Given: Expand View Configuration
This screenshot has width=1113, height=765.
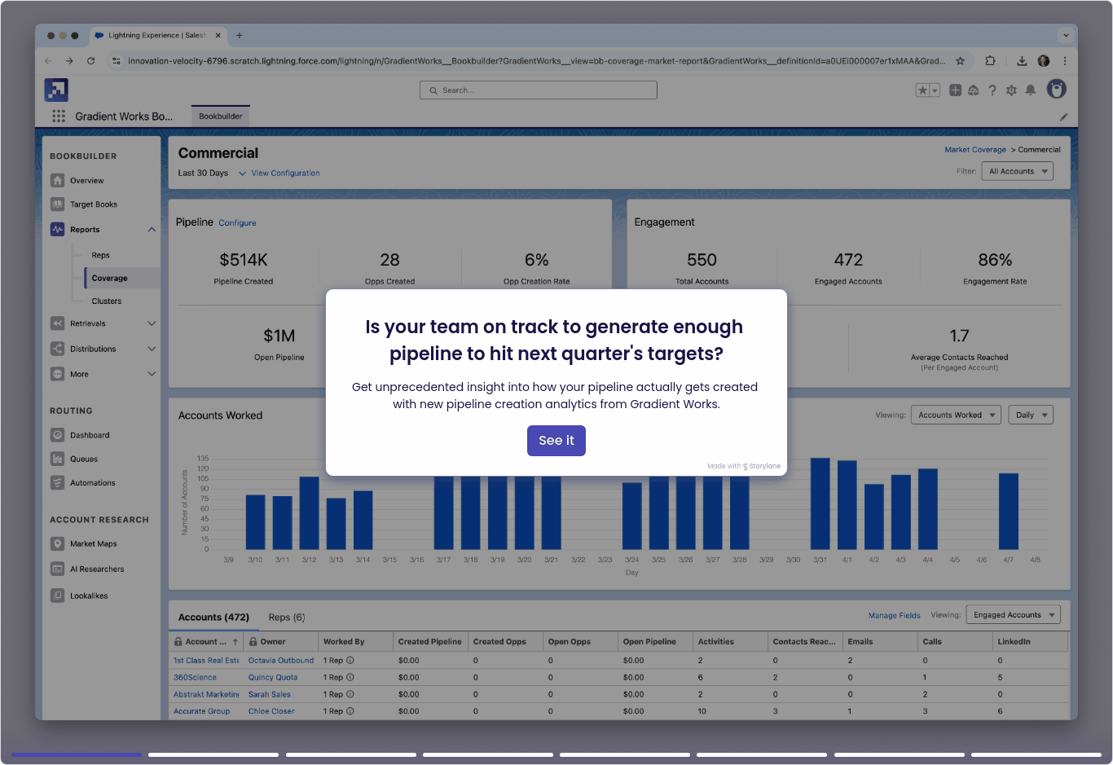Looking at the screenshot, I should tap(279, 174).
